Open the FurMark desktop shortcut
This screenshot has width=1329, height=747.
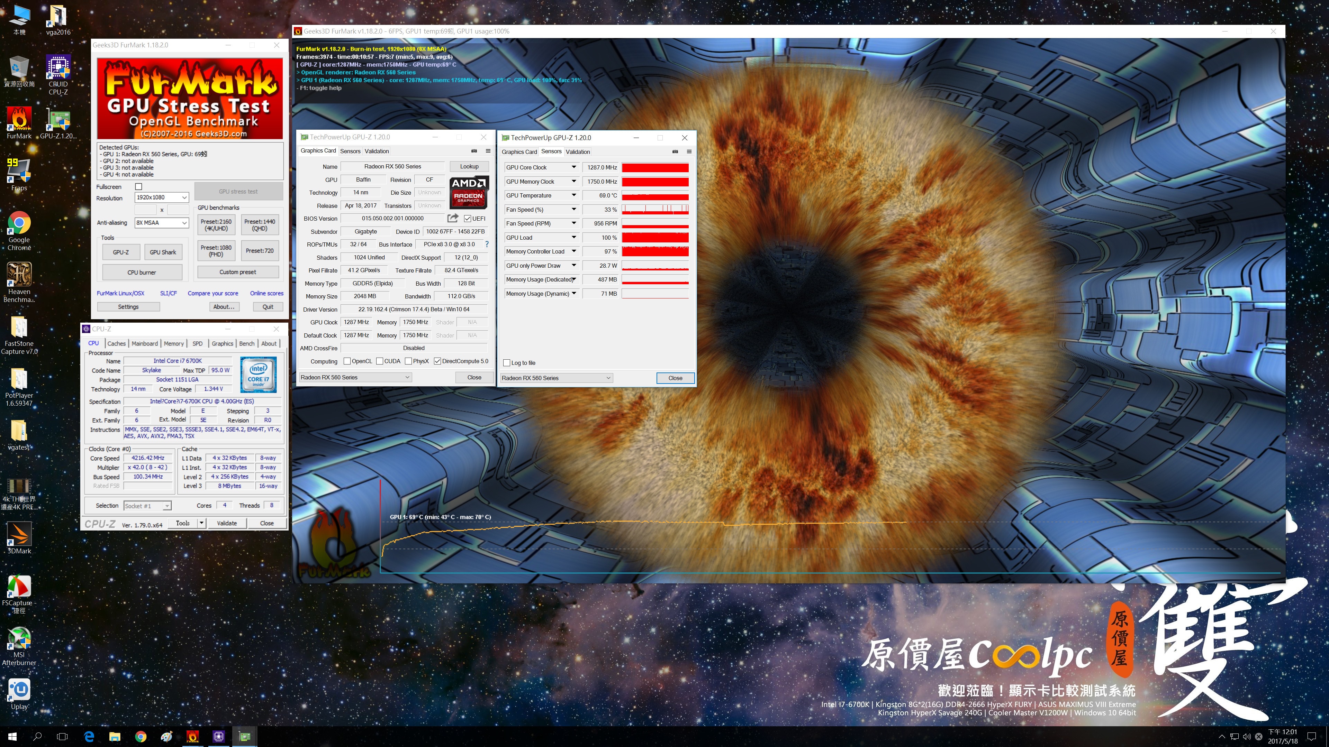(x=19, y=123)
